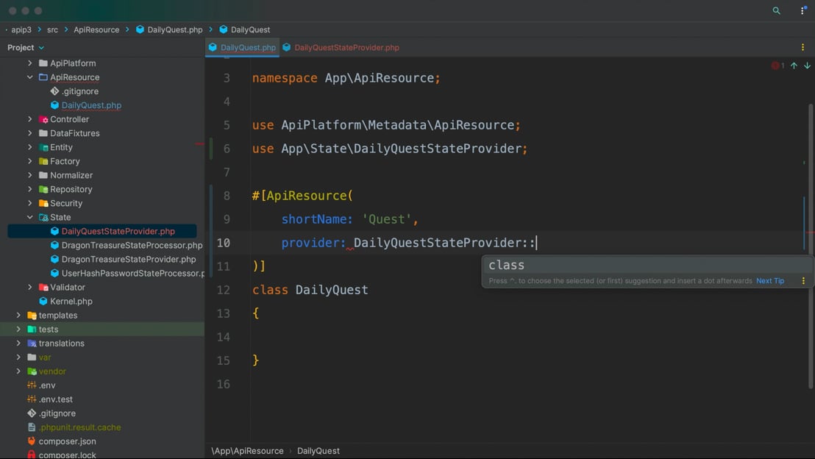This screenshot has height=459, width=815.
Task: Collapse the ApiResource folder
Action: [30, 77]
